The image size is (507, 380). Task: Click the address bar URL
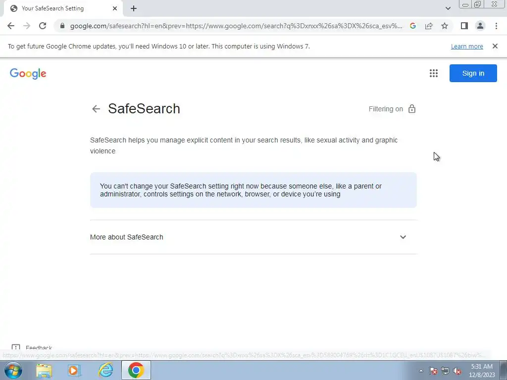click(236, 26)
